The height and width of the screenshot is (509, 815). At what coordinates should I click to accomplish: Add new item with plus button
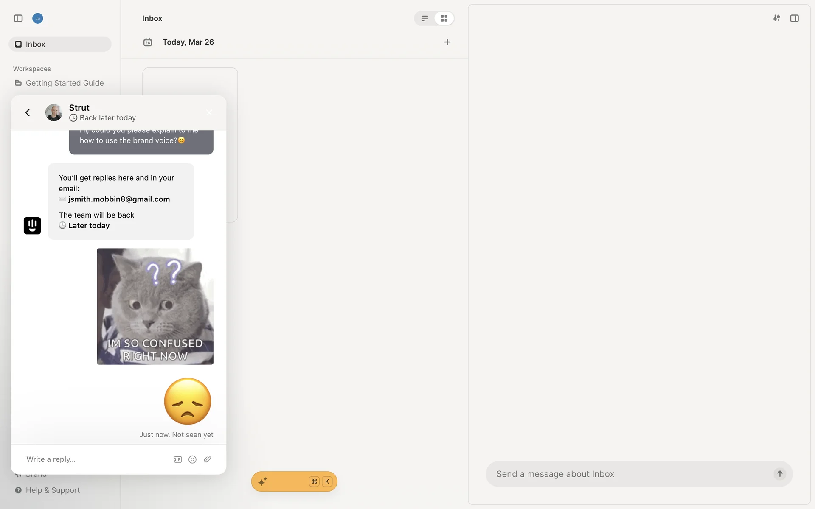pyautogui.click(x=447, y=42)
